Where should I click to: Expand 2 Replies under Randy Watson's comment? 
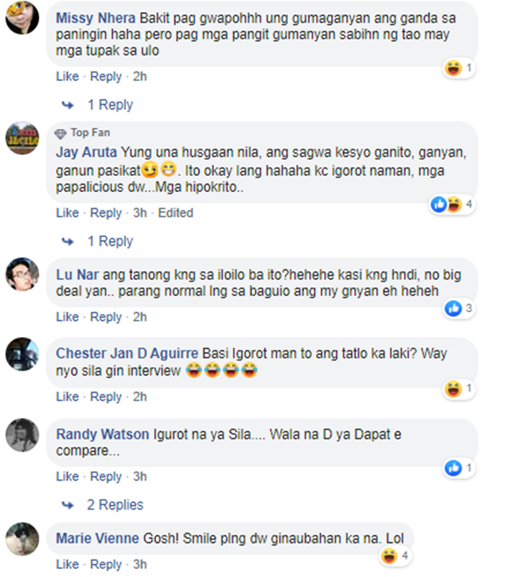[115, 505]
